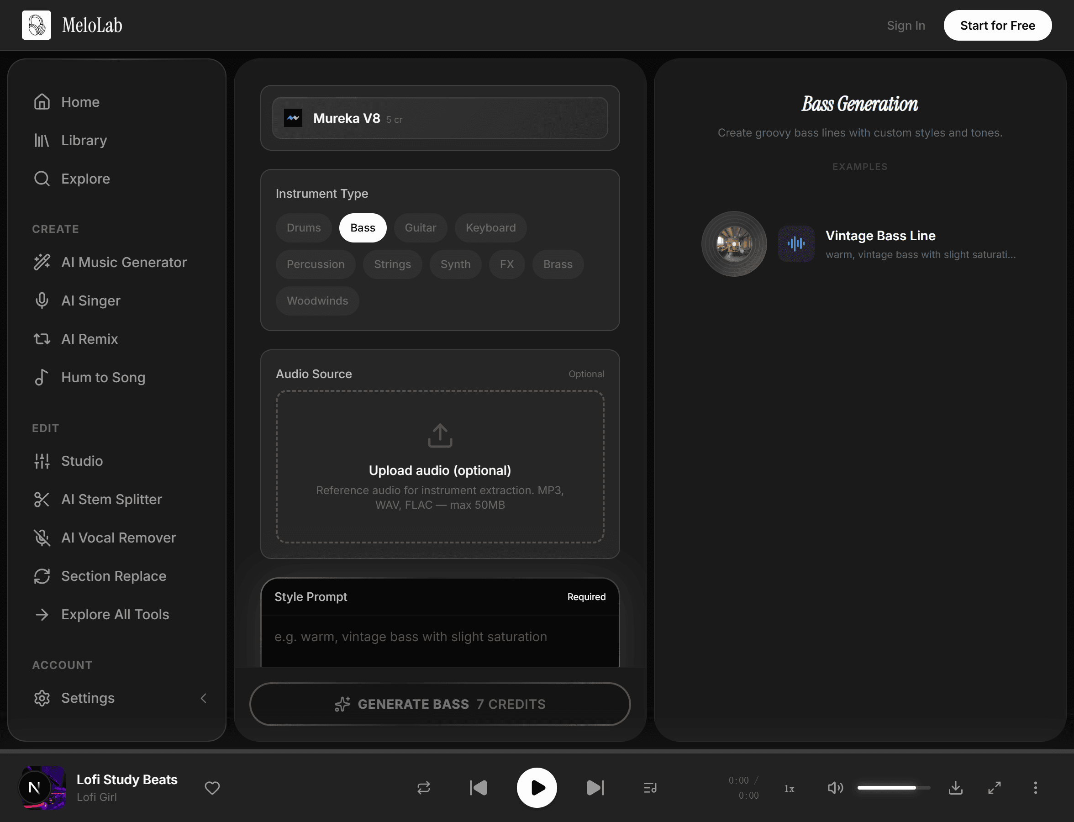Mute audio with the speaker icon
The image size is (1074, 822).
coord(835,788)
